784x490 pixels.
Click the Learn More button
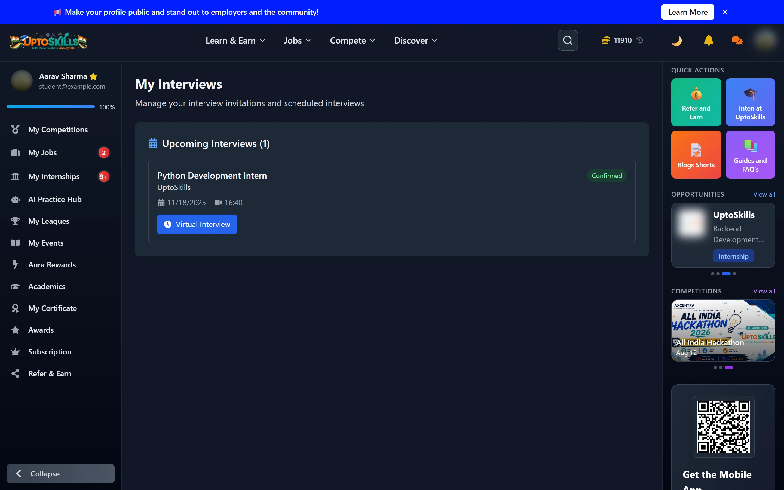tap(687, 12)
